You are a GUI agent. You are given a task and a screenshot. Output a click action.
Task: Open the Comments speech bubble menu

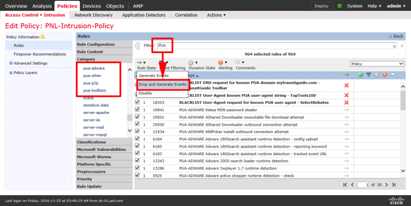pos(240,63)
